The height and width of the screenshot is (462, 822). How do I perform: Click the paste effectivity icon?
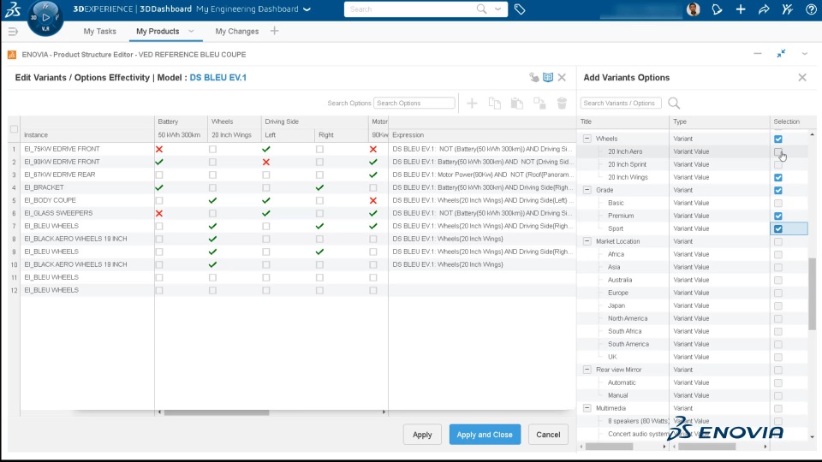pos(517,104)
